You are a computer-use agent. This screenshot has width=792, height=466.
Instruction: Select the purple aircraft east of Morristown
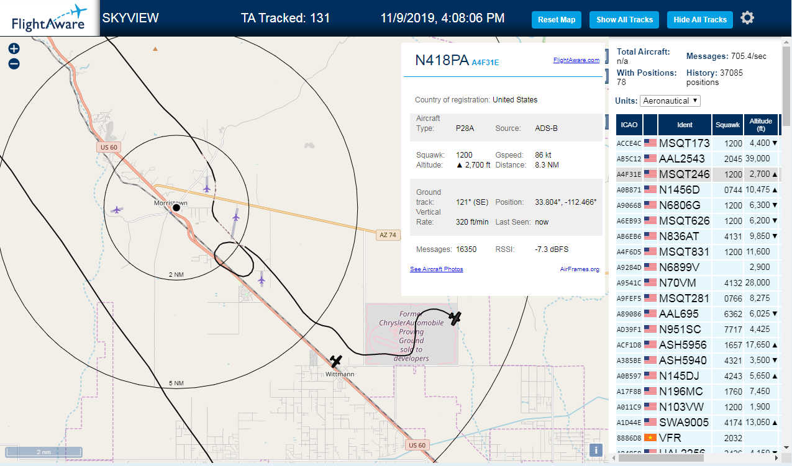[235, 216]
